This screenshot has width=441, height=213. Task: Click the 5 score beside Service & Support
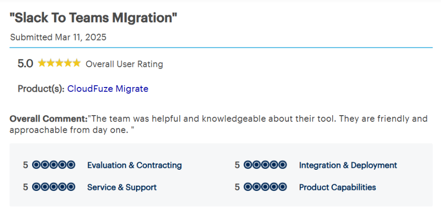[x=25, y=187]
